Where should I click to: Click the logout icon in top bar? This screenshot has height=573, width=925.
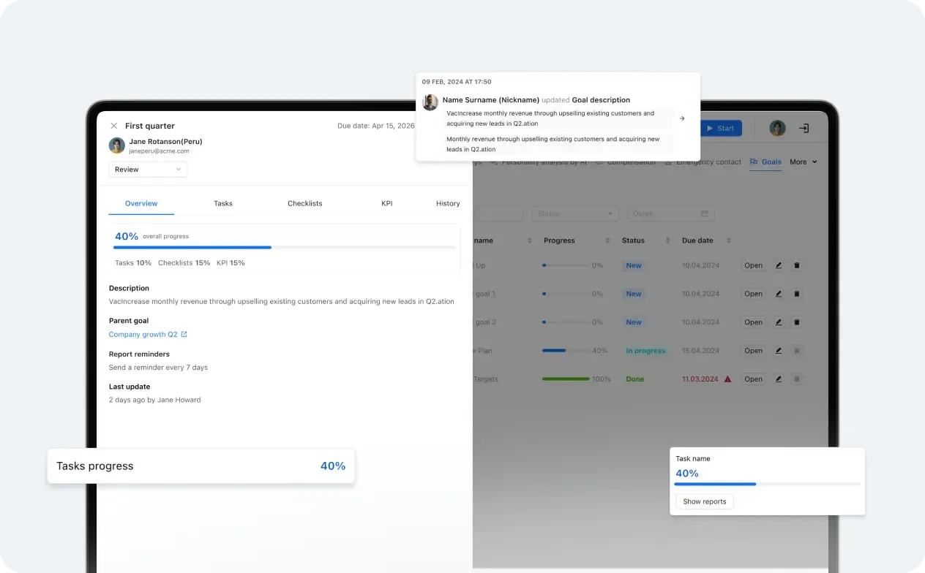(804, 129)
